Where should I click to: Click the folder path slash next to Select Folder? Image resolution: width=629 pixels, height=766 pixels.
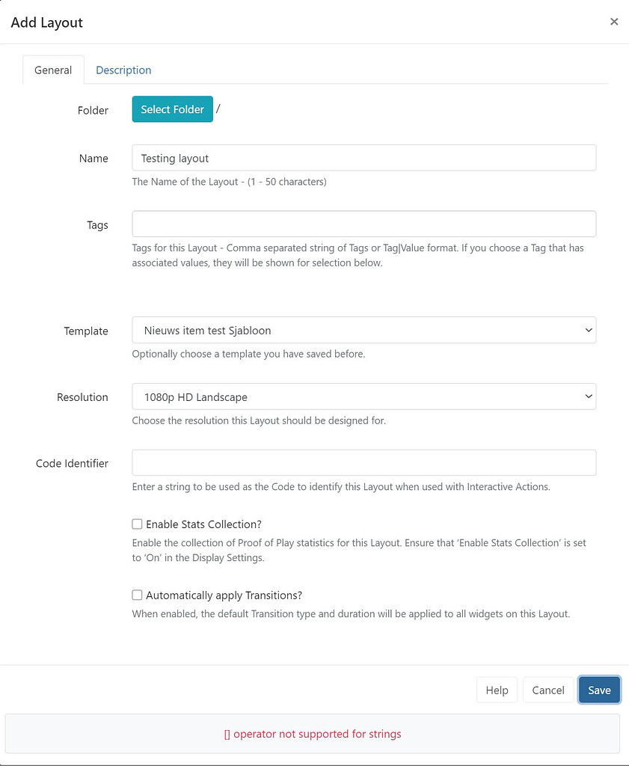pos(218,109)
